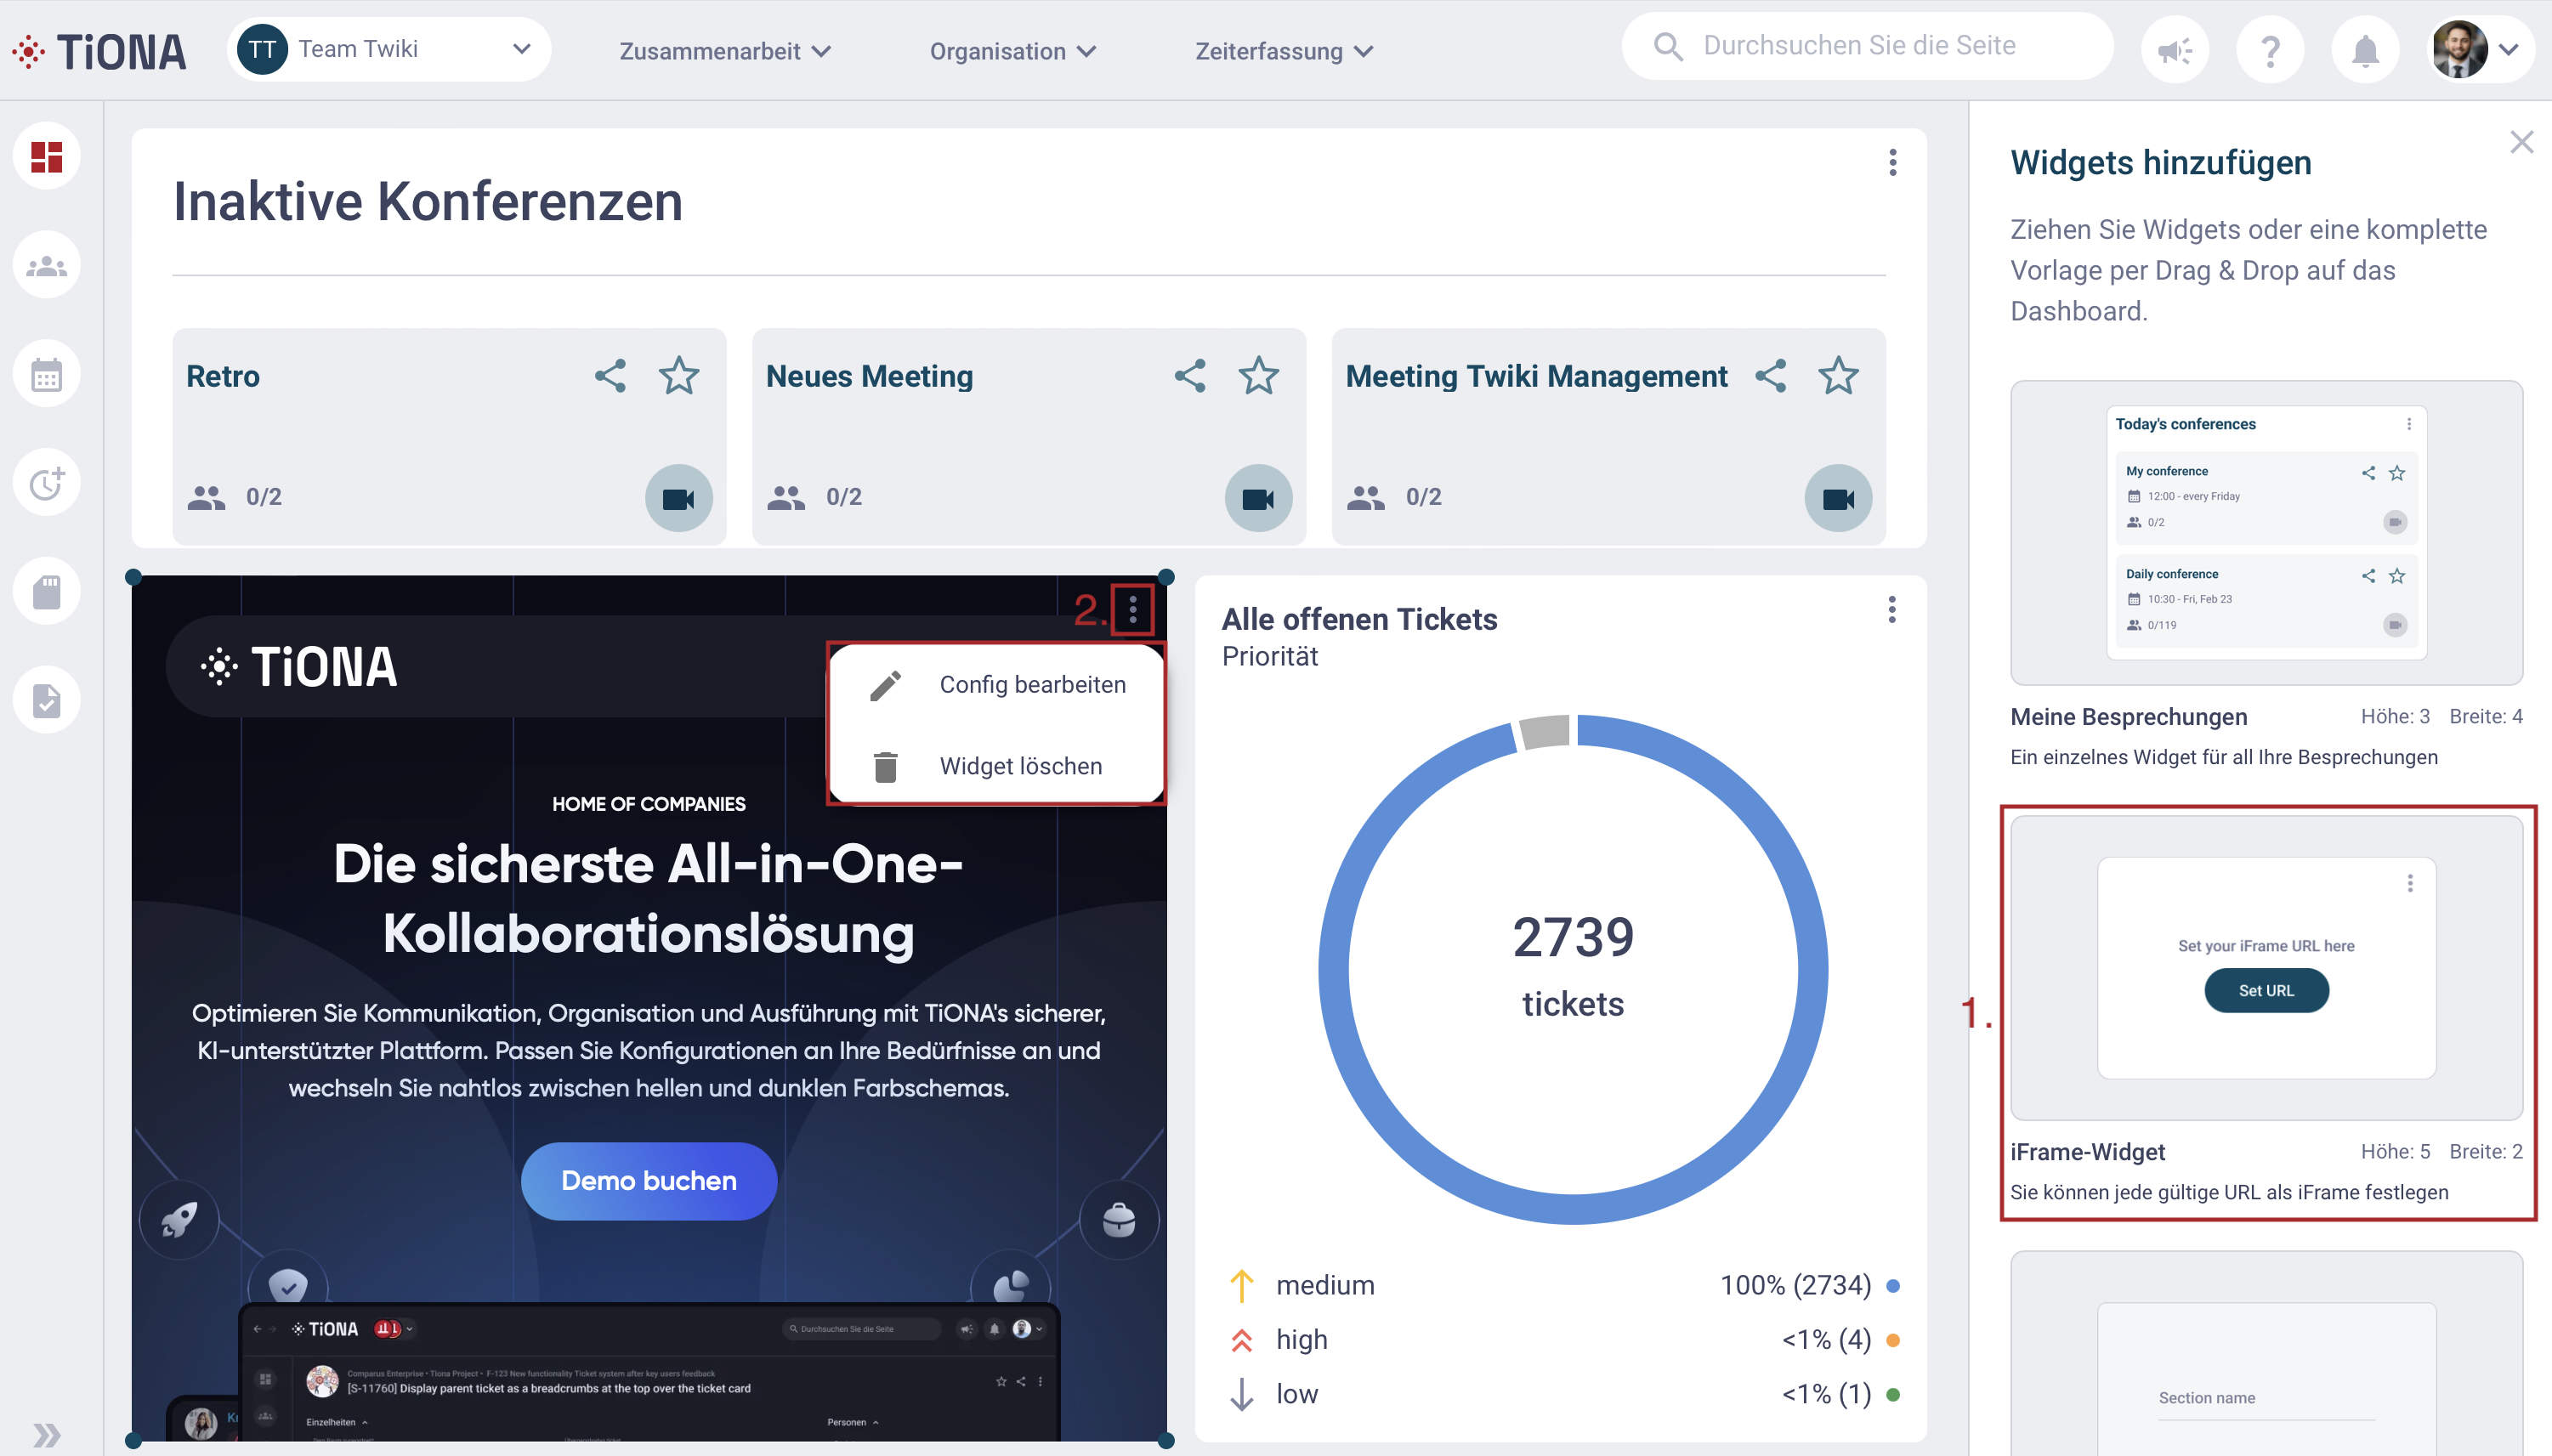
Task: Start video call for Retro conference
Action: (679, 498)
